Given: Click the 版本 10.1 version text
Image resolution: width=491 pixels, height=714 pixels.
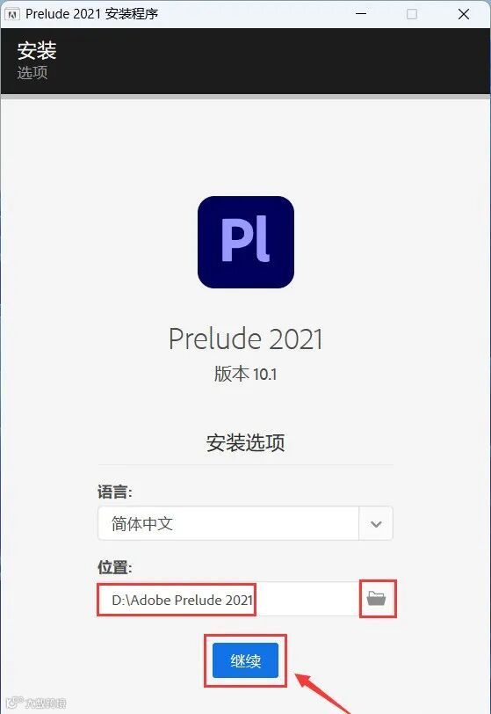Looking at the screenshot, I should coord(246,374).
